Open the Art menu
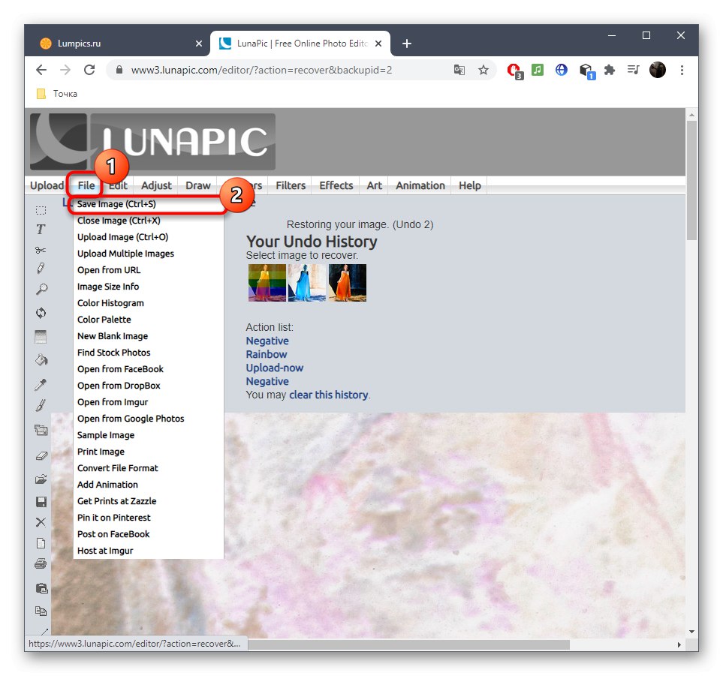This screenshot has height=676, width=723. tap(375, 185)
